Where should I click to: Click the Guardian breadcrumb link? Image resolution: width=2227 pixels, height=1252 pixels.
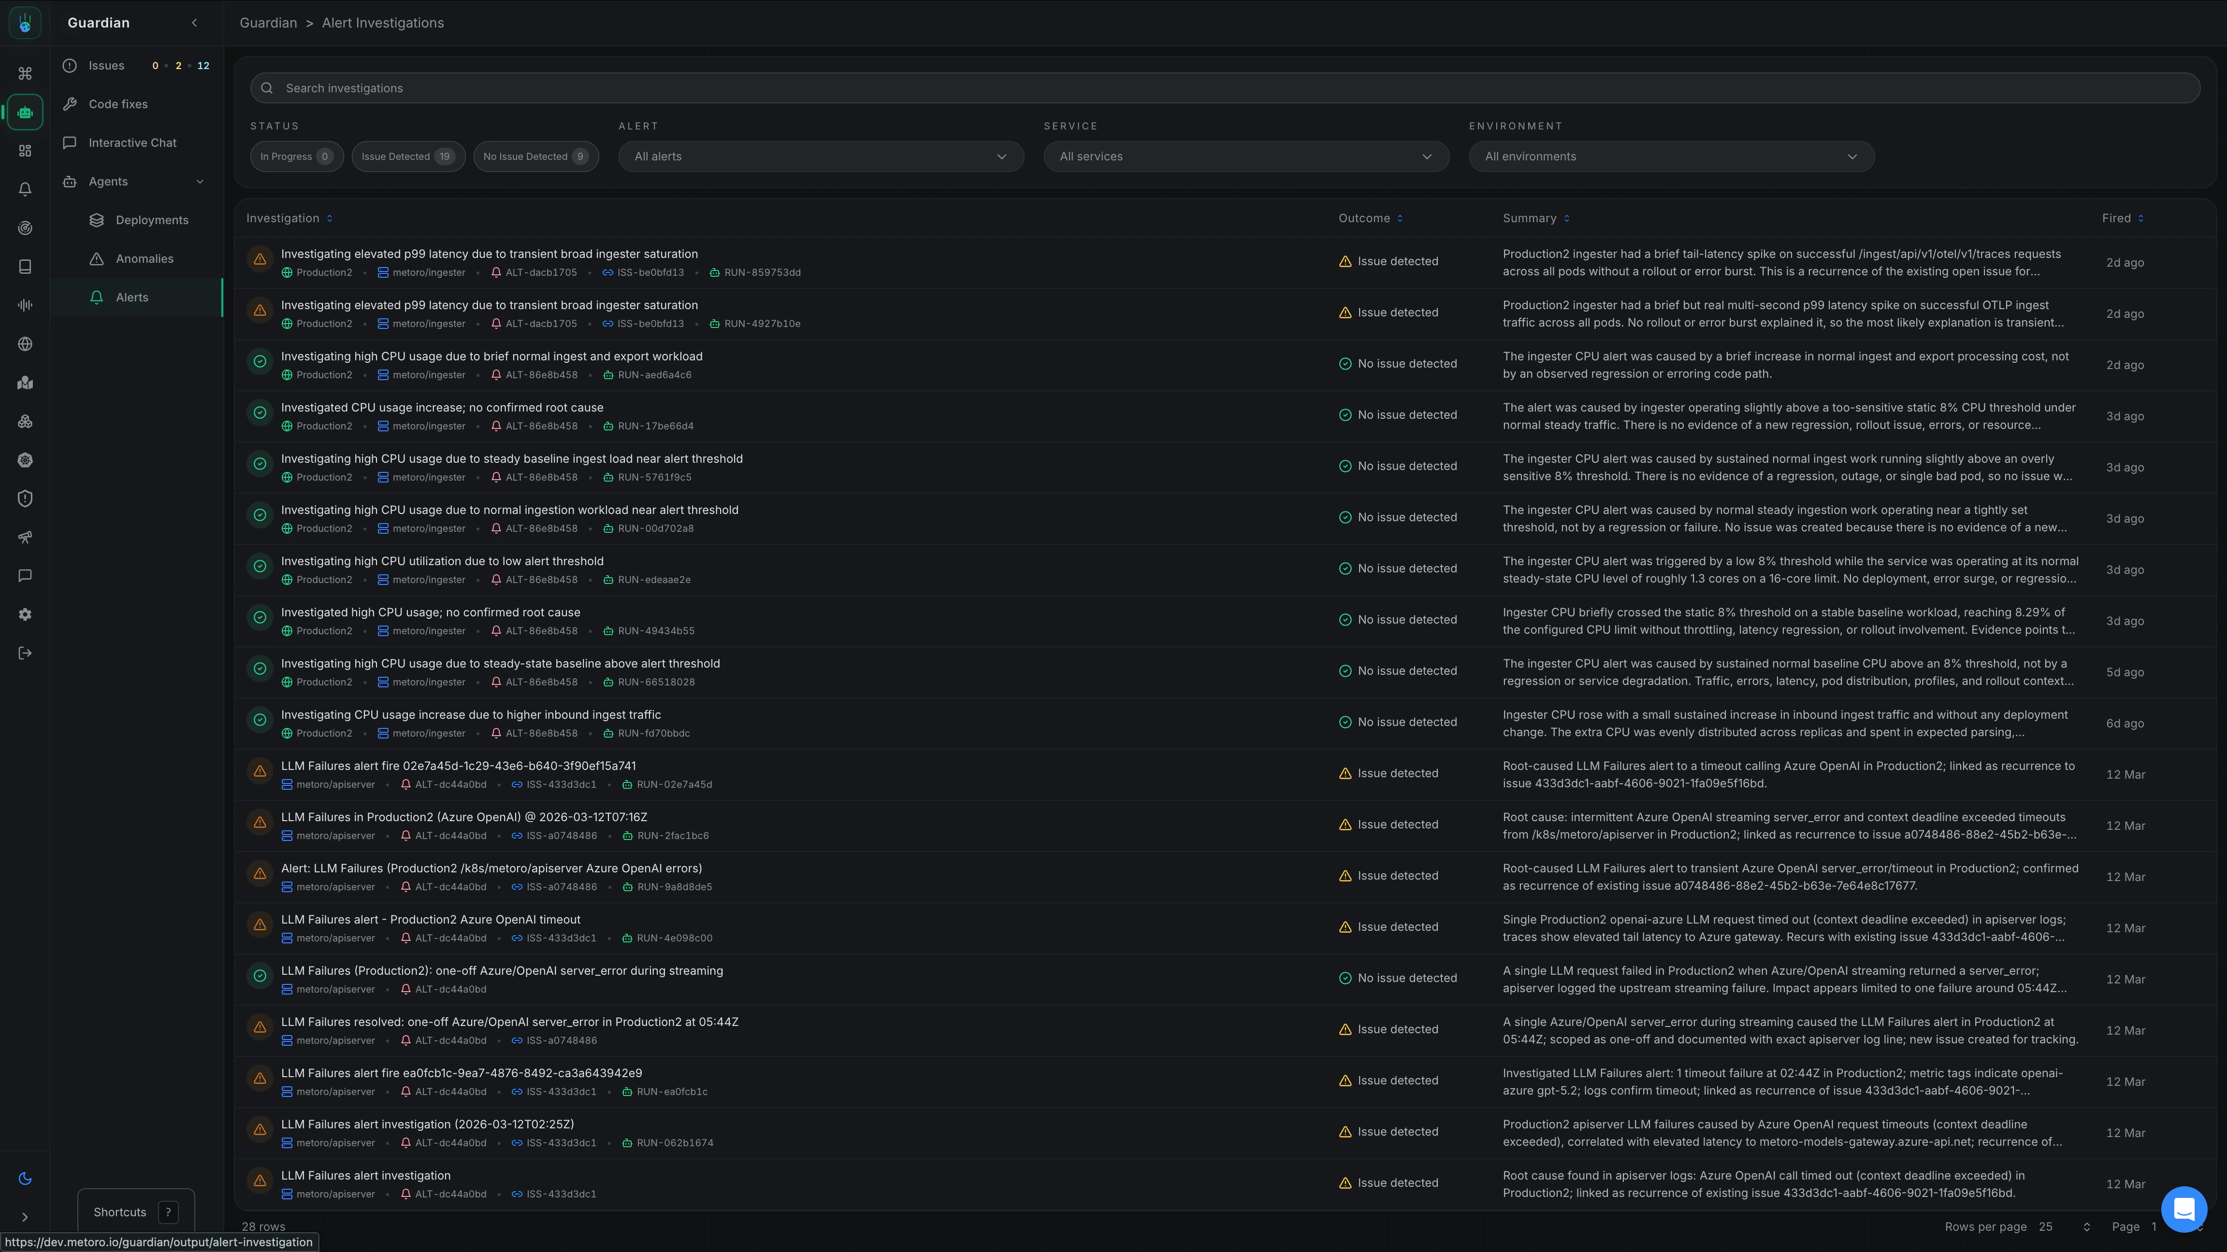point(268,23)
